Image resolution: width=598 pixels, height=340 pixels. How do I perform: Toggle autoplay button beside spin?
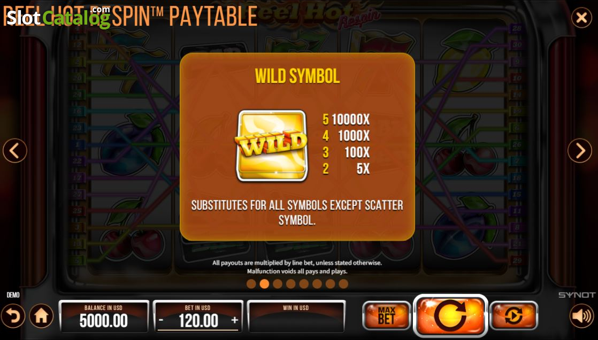513,315
